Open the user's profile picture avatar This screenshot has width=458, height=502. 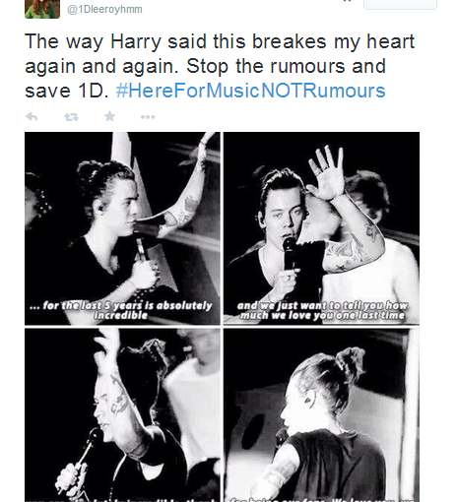(x=42, y=9)
